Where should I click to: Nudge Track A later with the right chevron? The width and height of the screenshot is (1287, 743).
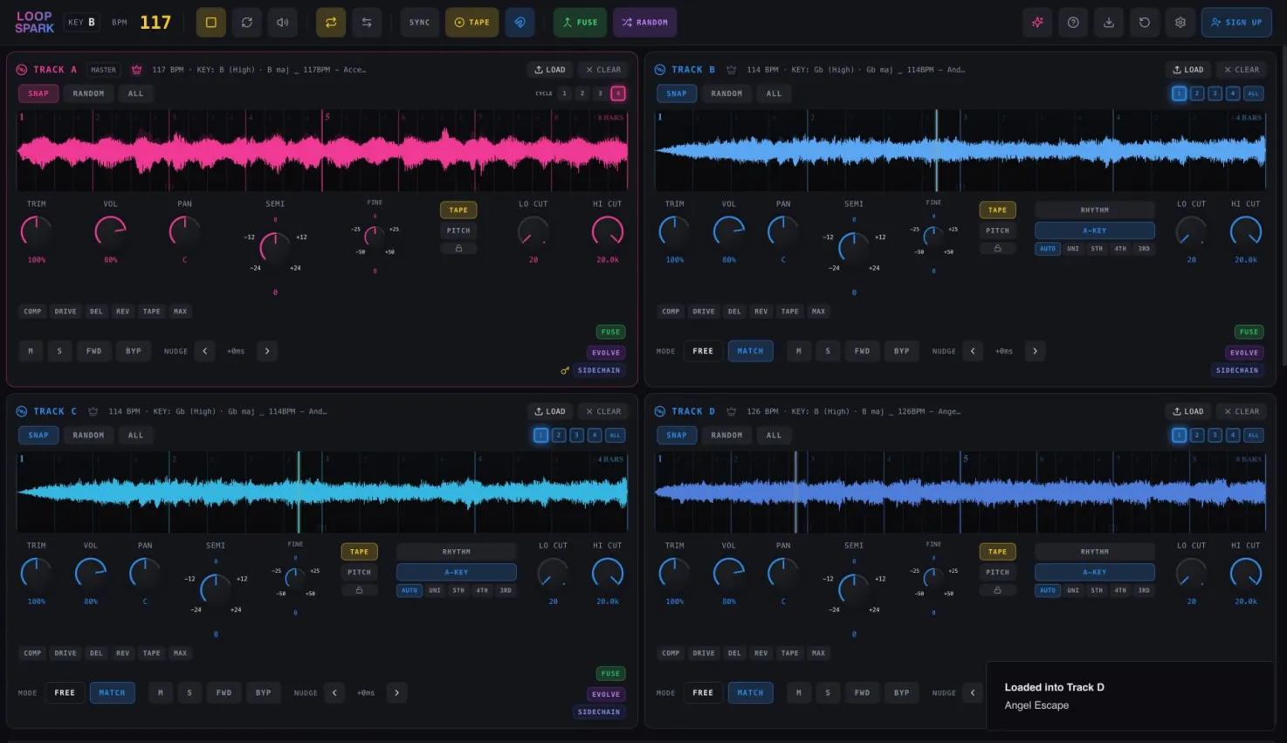pyautogui.click(x=267, y=351)
